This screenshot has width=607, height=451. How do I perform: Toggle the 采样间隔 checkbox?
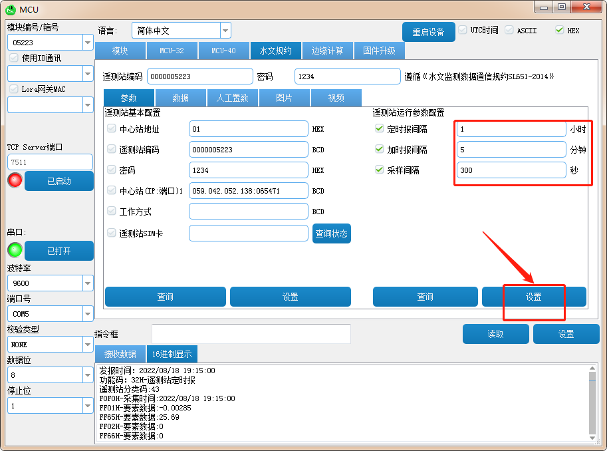(380, 170)
